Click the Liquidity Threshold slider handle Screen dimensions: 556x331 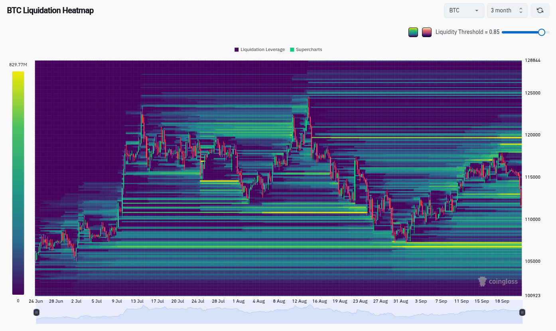coord(541,32)
